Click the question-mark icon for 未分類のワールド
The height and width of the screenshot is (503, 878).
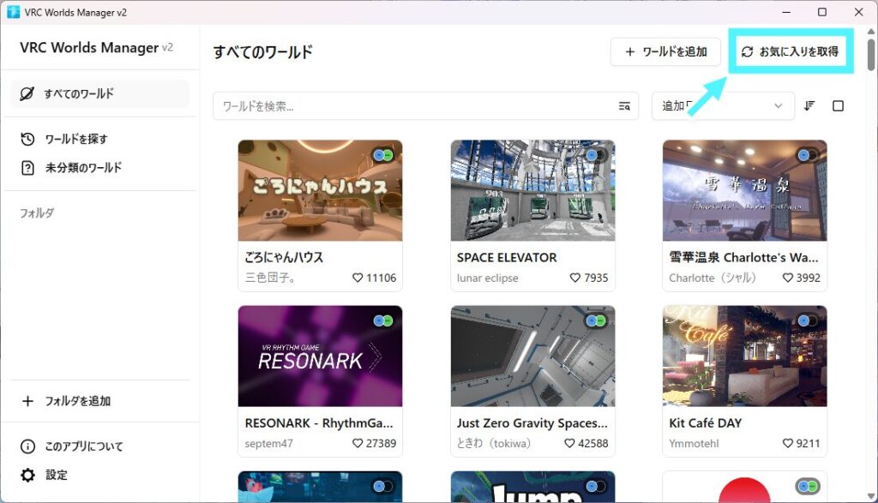pos(27,168)
